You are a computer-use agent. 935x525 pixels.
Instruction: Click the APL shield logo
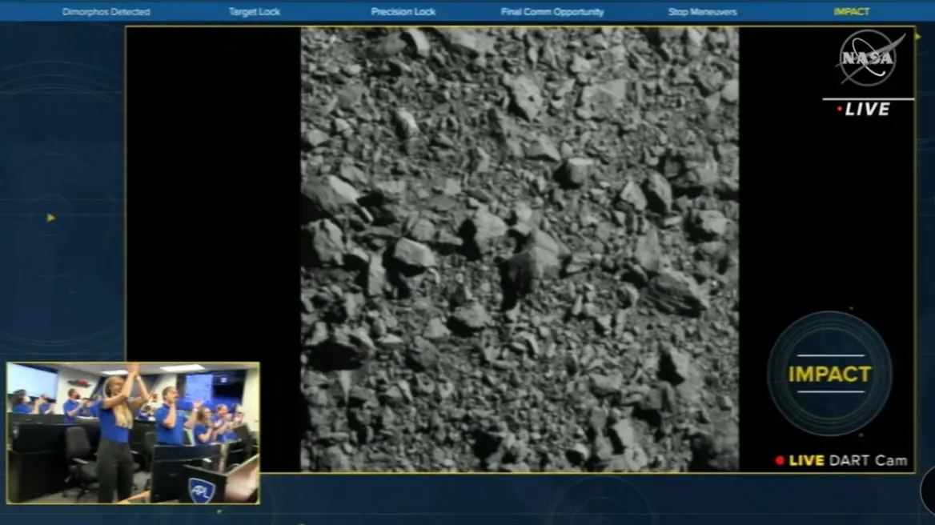pos(201,489)
